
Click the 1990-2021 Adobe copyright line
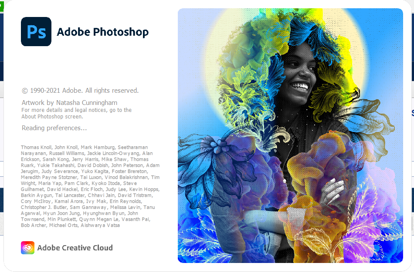pyautogui.click(x=80, y=91)
